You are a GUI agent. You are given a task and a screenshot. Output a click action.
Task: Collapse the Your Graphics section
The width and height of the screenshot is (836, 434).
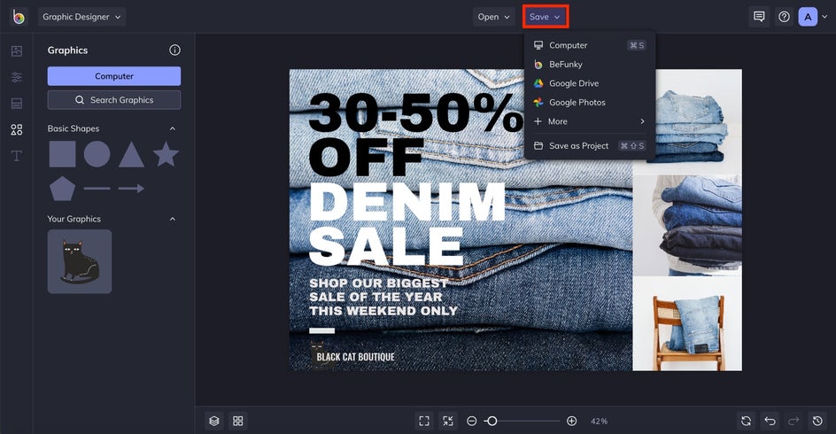[x=173, y=219]
